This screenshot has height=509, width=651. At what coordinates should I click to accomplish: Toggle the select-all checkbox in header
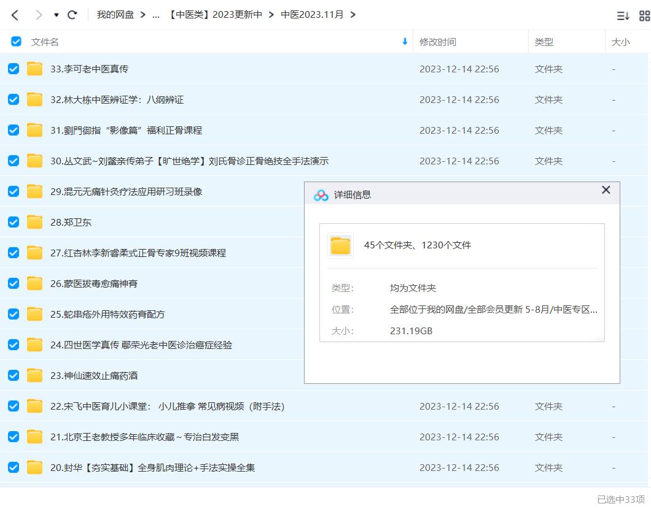click(16, 42)
